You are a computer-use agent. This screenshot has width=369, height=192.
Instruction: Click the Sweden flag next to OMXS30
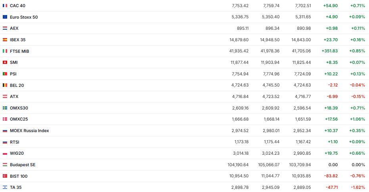(5, 108)
